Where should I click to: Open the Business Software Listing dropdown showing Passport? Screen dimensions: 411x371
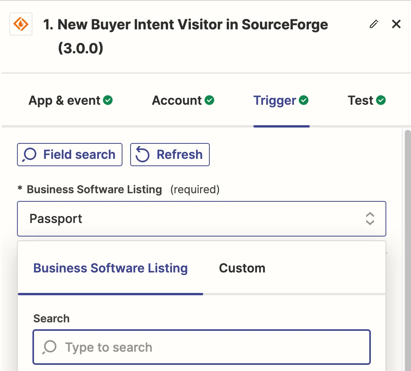tap(202, 219)
